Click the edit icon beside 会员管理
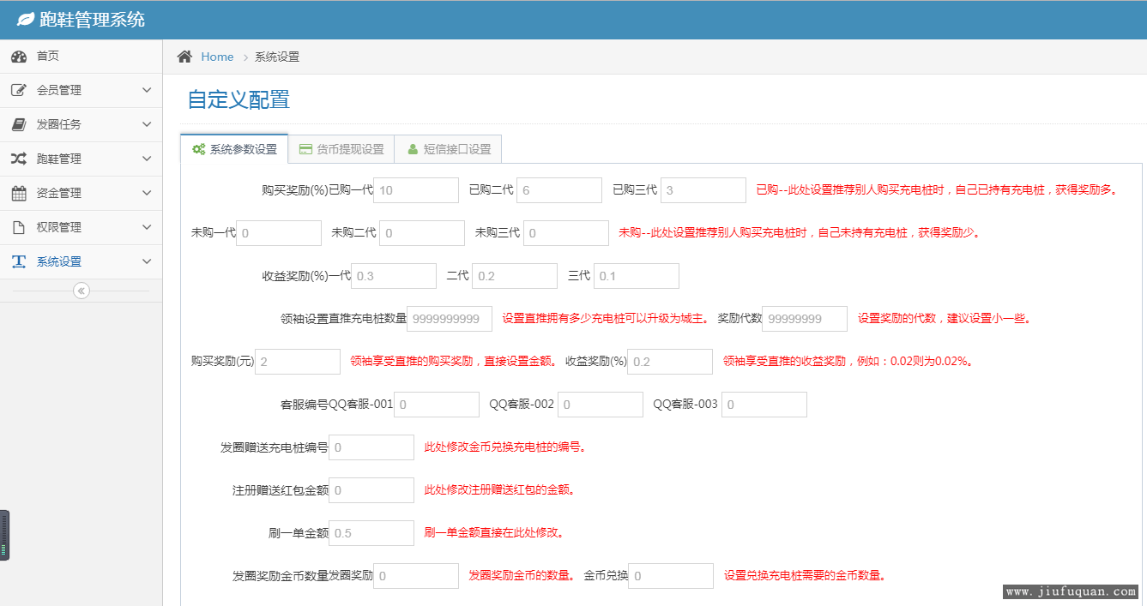1147x606 pixels. pyautogui.click(x=19, y=90)
